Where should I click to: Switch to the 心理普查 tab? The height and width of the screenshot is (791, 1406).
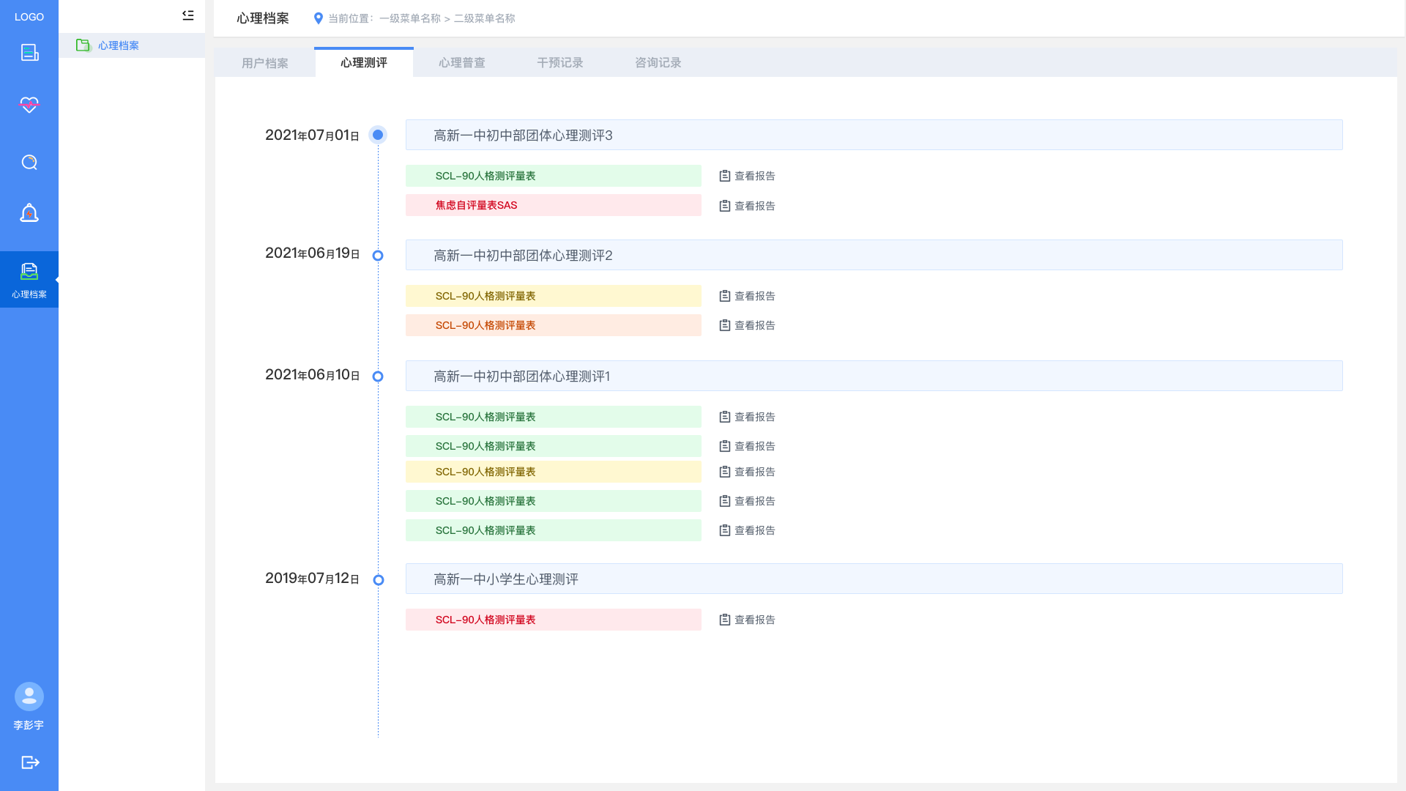(462, 63)
